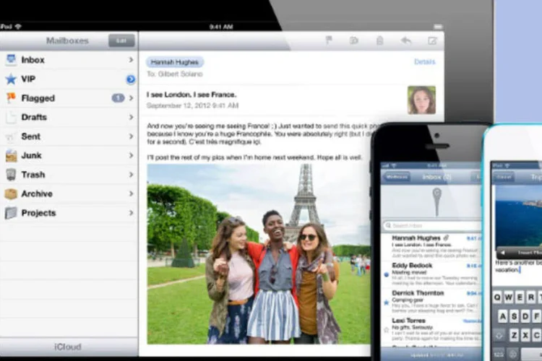Tap the Q key on iPod keyboard
Screen dimensions: 542x361
click(497, 297)
